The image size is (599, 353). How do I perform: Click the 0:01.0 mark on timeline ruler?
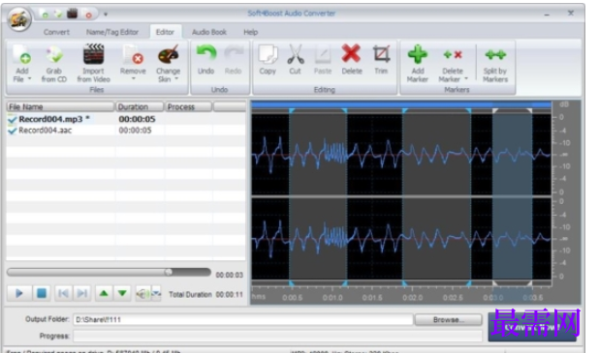coord(332,297)
